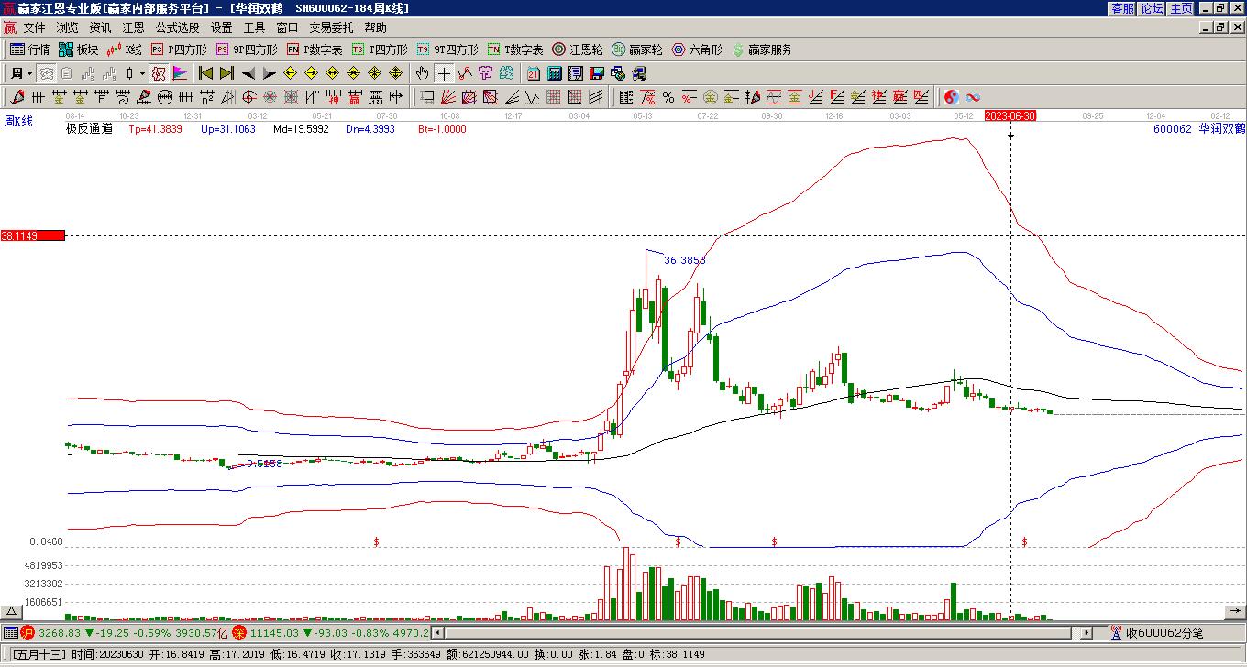Viewport: 1247px width, 667px height.
Task: Click the 论坛 forum link
Action: tap(1152, 8)
